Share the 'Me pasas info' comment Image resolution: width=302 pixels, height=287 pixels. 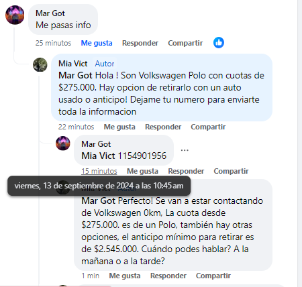coord(185,43)
